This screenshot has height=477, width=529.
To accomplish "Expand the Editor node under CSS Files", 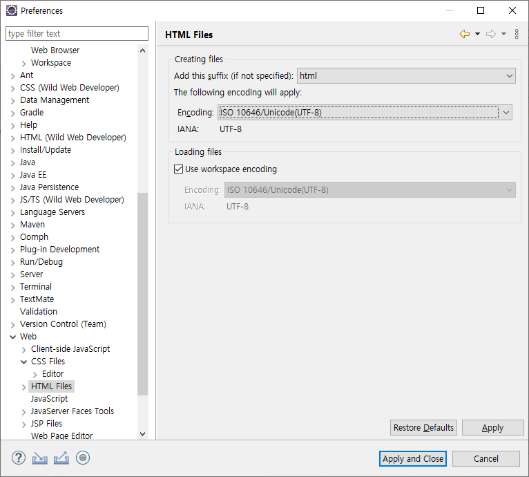I will [x=35, y=374].
